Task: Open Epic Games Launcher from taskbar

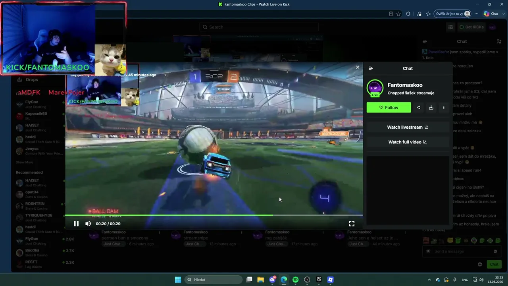Action: click(319, 280)
